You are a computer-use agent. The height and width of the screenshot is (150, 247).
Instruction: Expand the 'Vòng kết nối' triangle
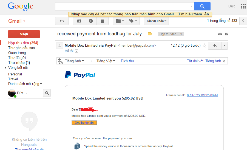6,67
